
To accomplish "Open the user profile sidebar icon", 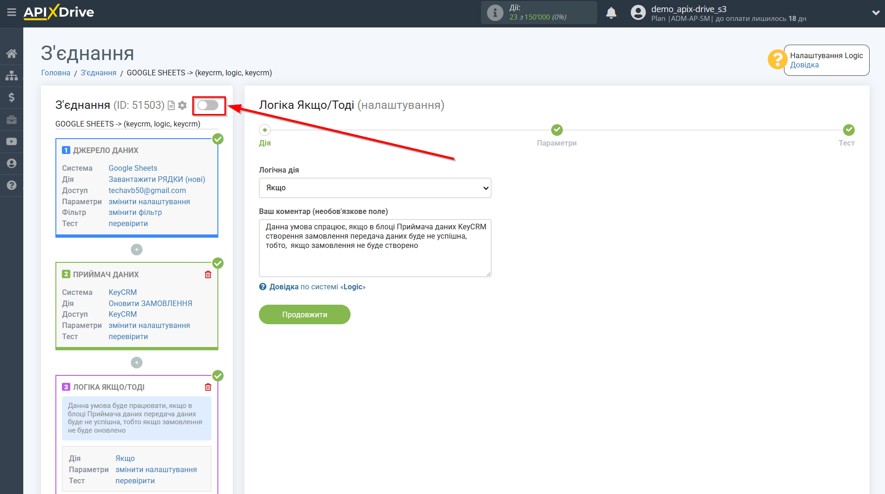I will 12,163.
